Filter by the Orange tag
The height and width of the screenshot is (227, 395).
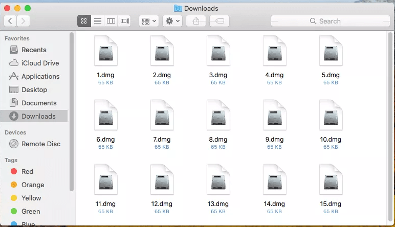coord(34,185)
